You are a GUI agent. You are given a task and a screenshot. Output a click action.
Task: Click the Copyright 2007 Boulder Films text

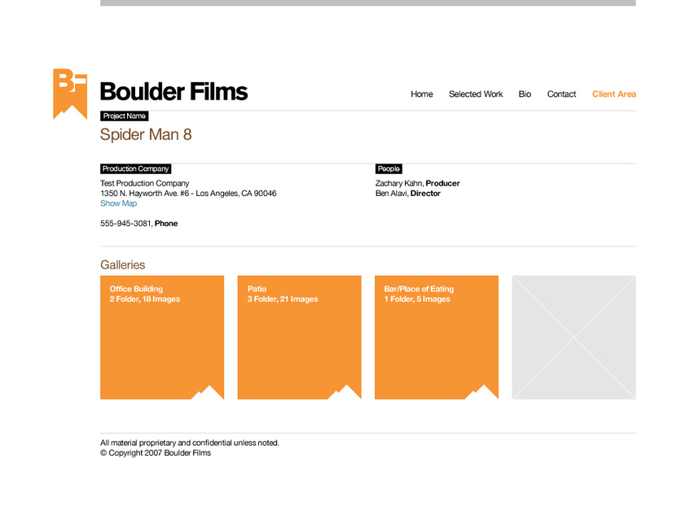click(155, 452)
